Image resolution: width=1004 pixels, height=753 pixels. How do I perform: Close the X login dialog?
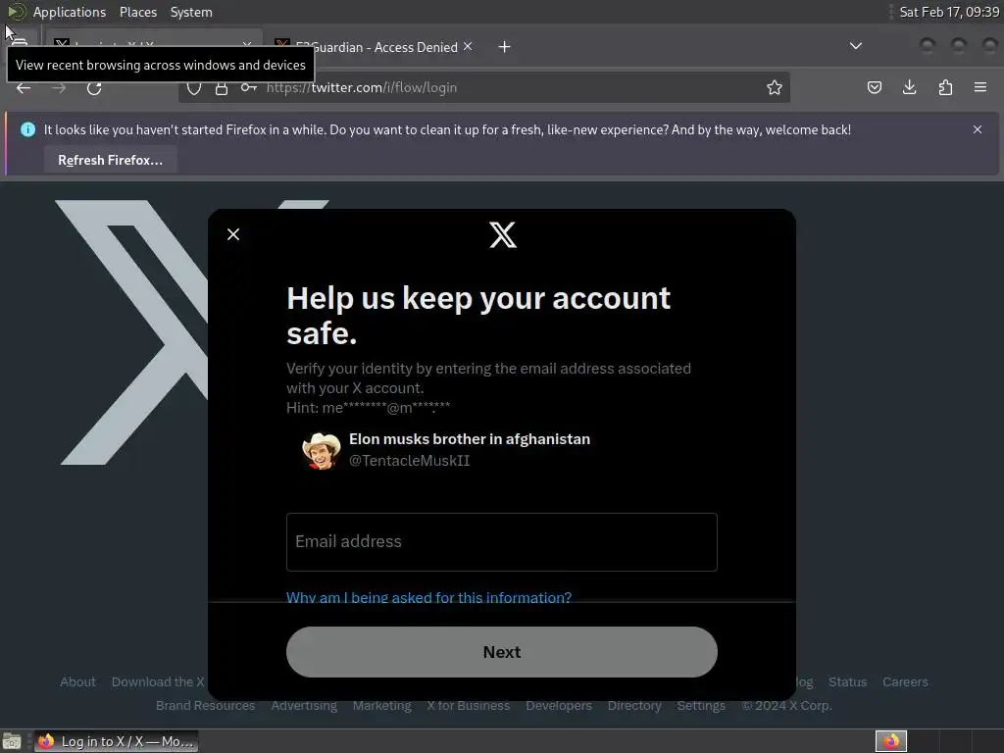pos(233,234)
